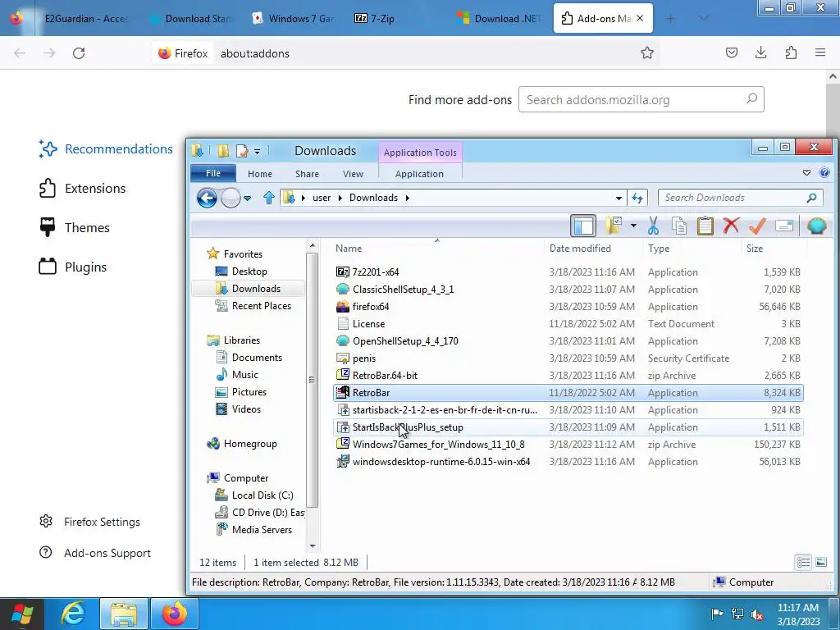Screen dimensions: 840x630
Task: Open recent locations dropdown beside forward button
Action: [x=247, y=199]
